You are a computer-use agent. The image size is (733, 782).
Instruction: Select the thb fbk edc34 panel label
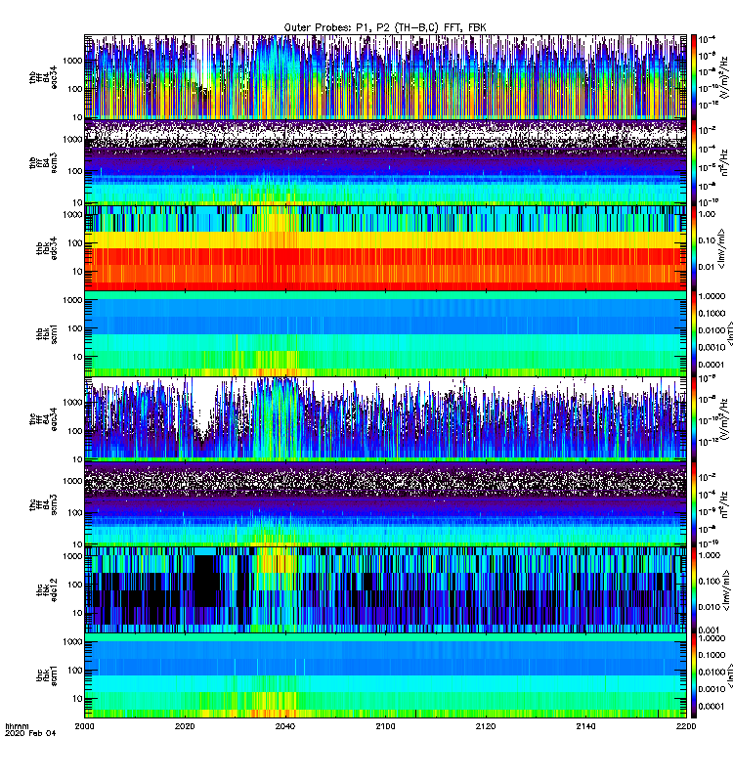click(x=47, y=248)
